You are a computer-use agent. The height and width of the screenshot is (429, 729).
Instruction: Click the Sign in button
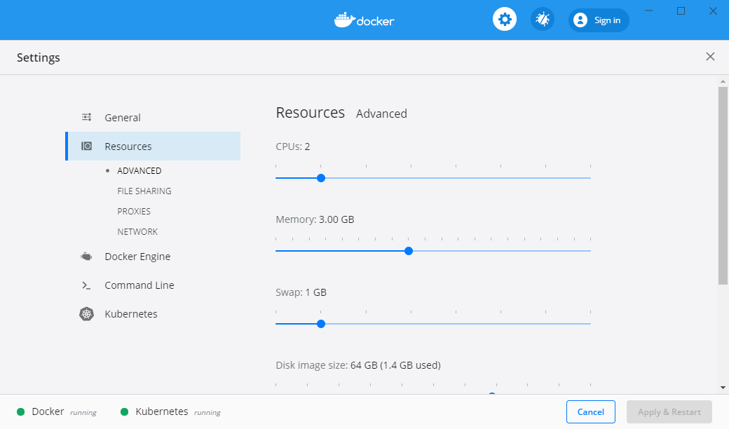(599, 20)
